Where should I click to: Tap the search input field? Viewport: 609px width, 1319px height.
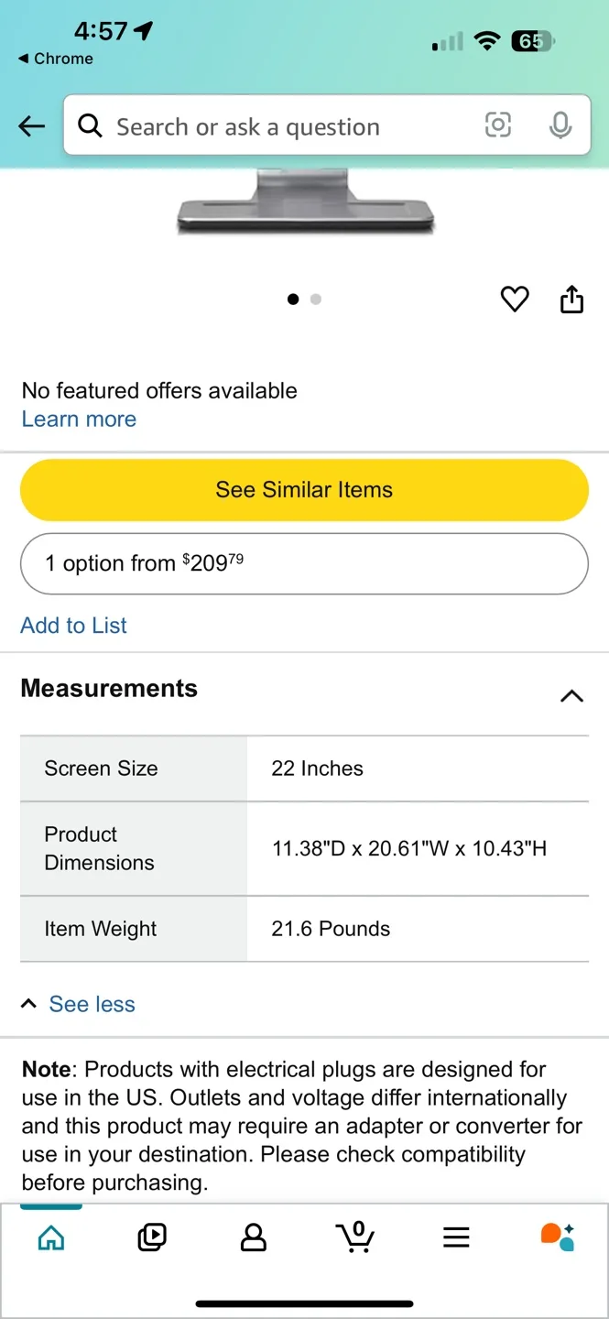[x=275, y=125]
